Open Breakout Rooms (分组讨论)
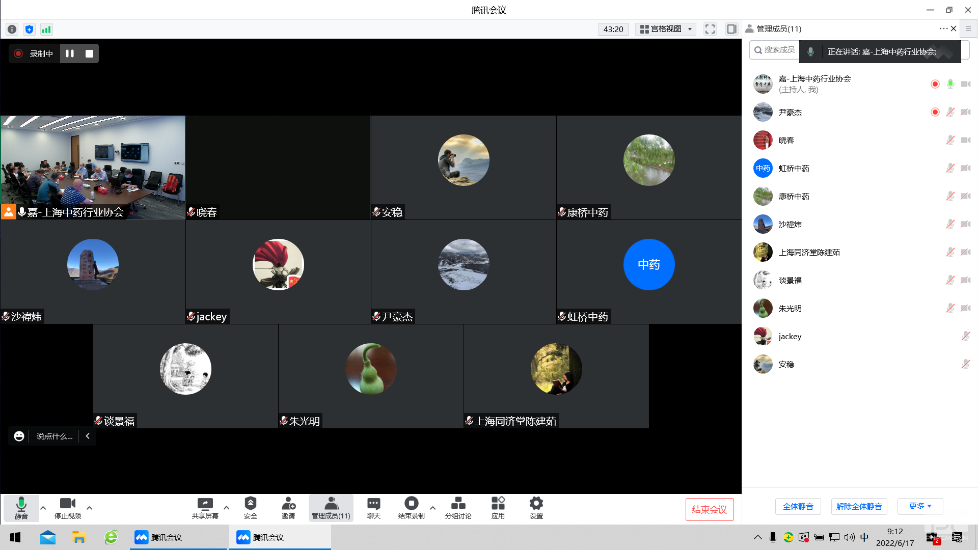 458,508
